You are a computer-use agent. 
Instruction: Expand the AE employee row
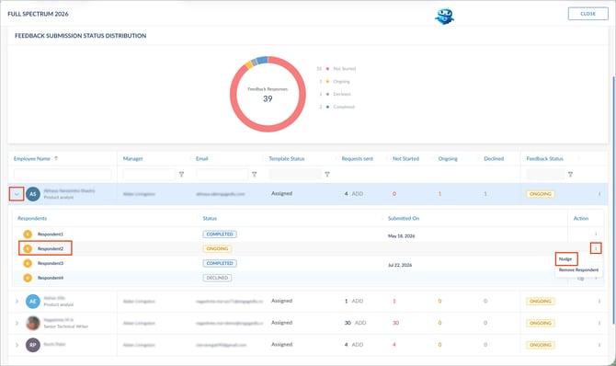17,301
